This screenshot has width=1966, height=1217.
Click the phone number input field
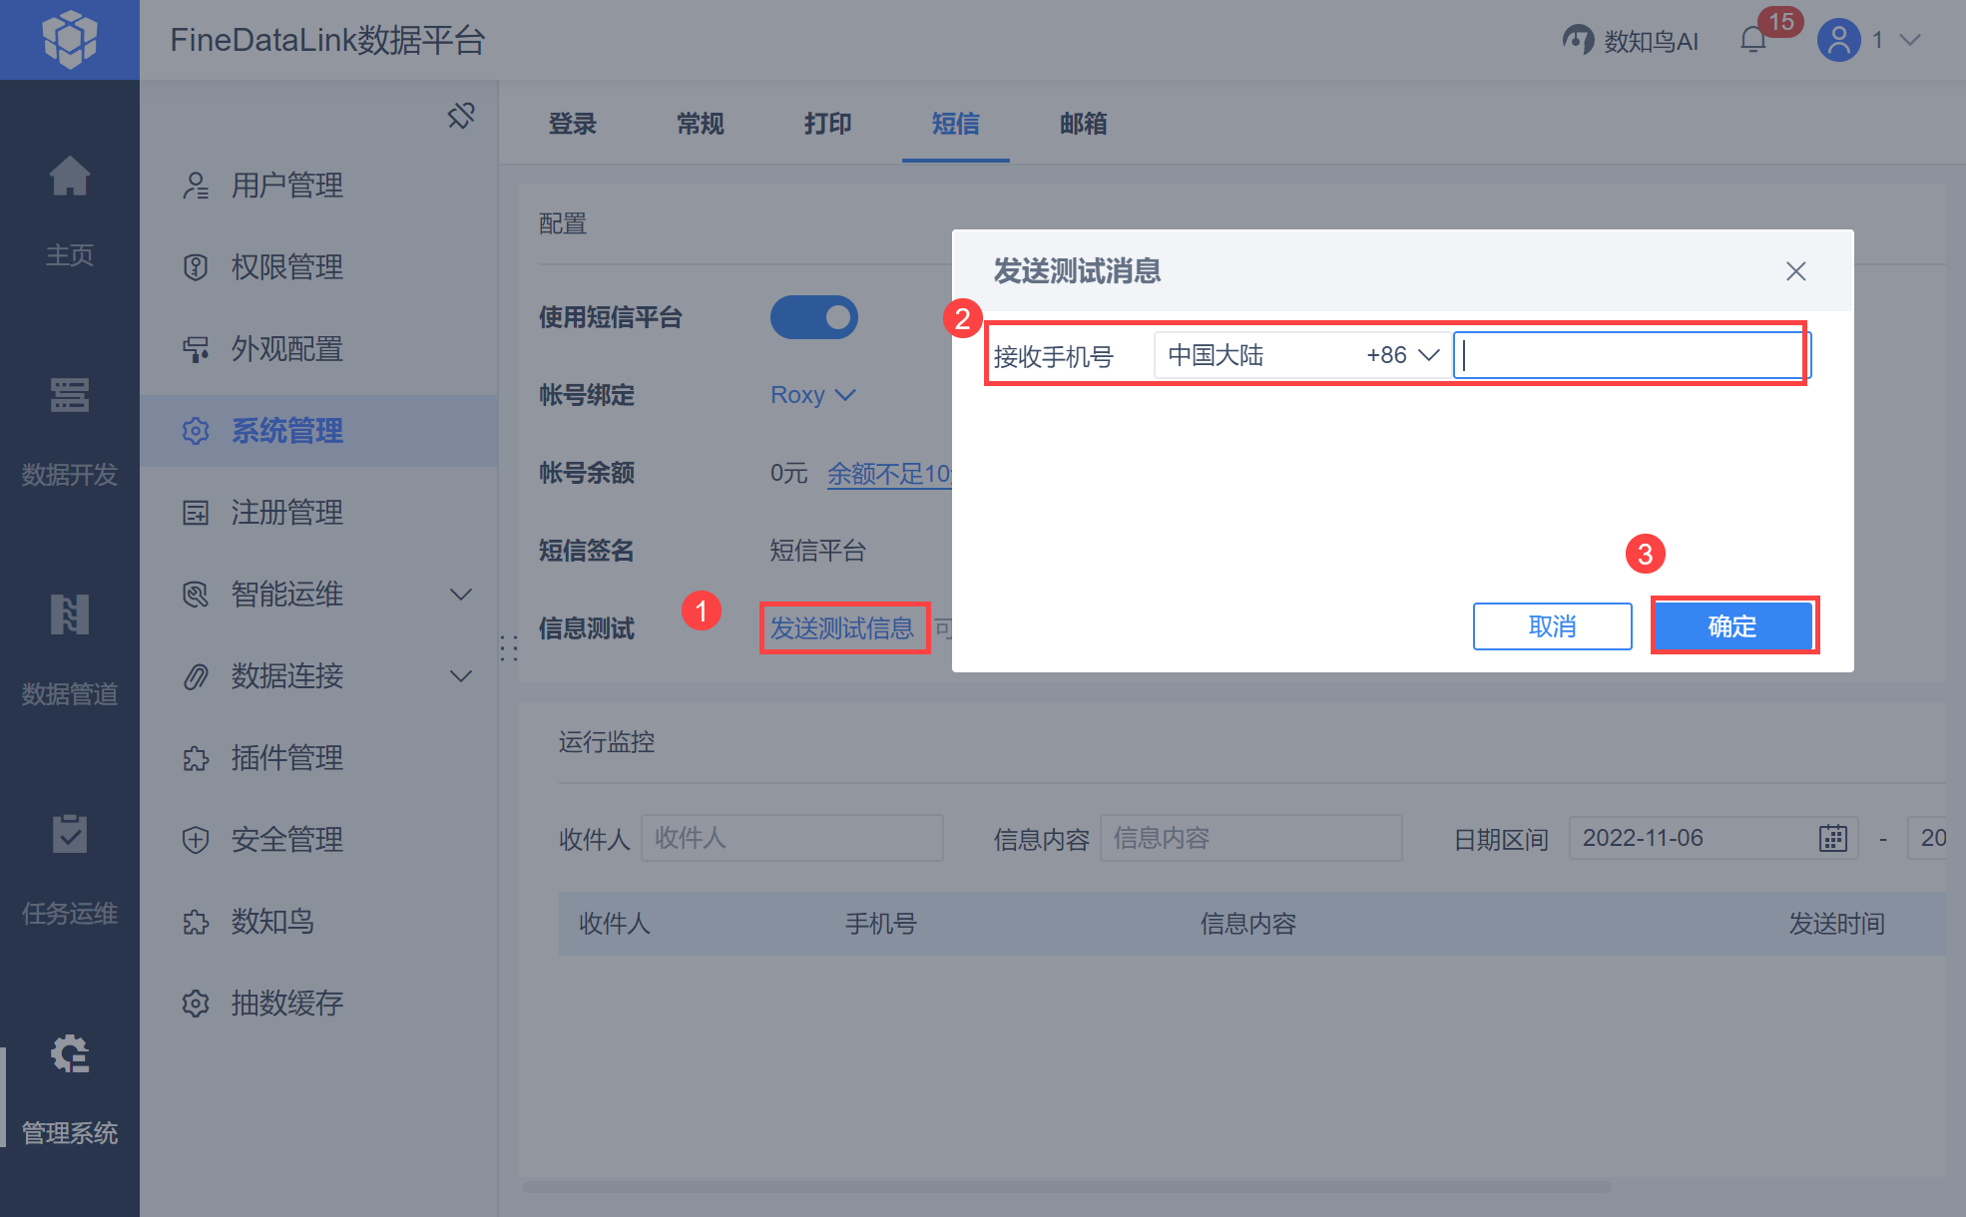point(1631,355)
